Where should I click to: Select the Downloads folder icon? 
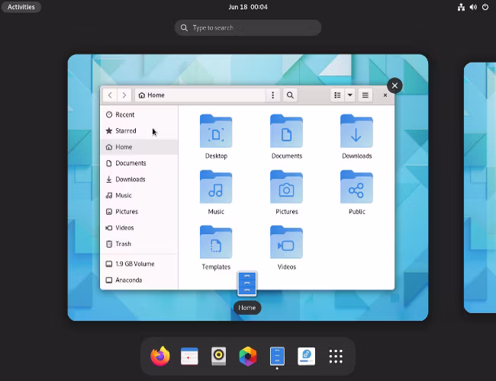357,131
